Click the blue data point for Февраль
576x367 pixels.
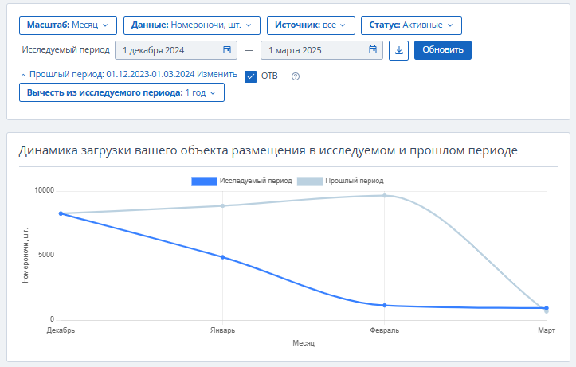click(385, 306)
